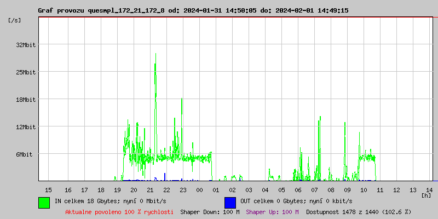Screen dimensions: 438x219
Task: Select the 6Mbit y-axis label
Action: 24,154
